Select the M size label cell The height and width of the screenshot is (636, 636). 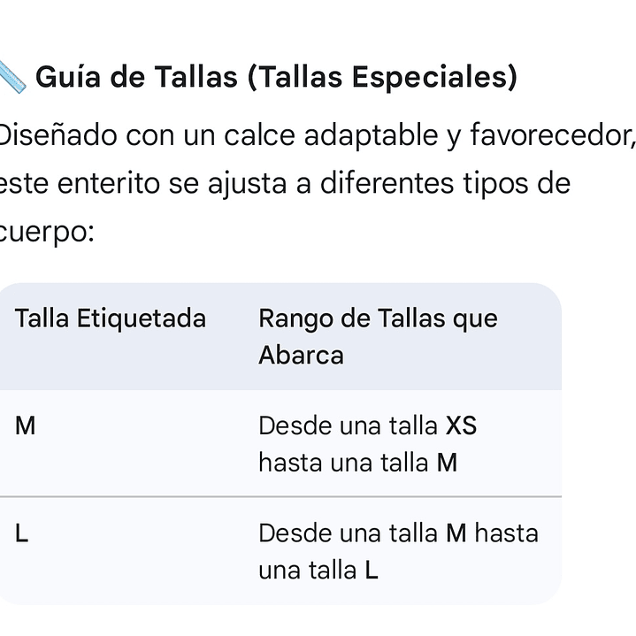click(26, 426)
